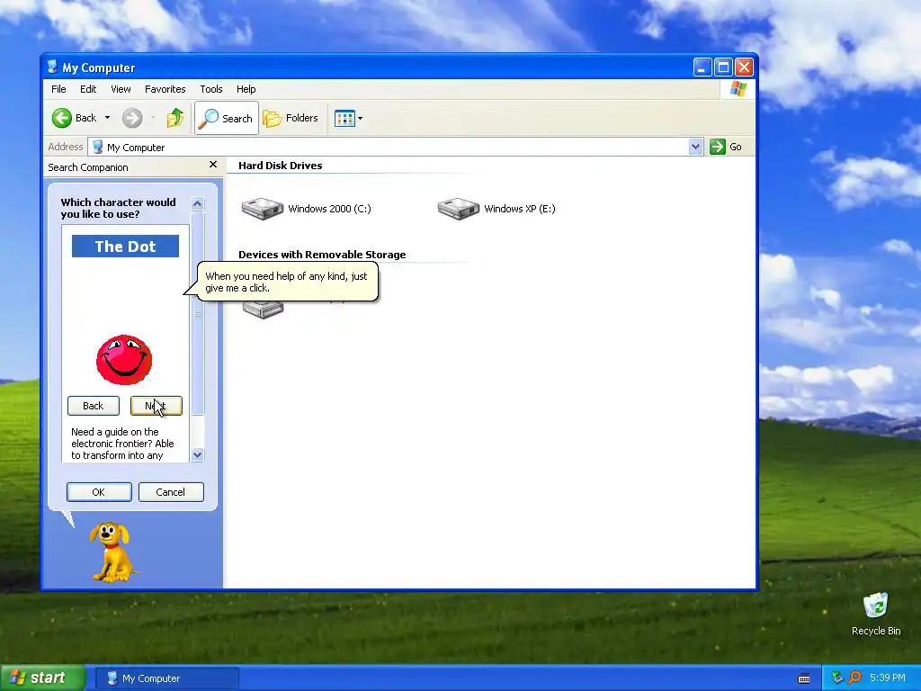This screenshot has height=691, width=921.
Task: Minimize the My Computer window
Action: 702,67
